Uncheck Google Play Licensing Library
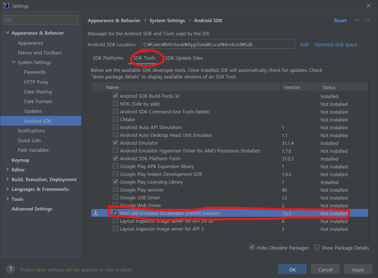378x278 pixels. coord(115,182)
